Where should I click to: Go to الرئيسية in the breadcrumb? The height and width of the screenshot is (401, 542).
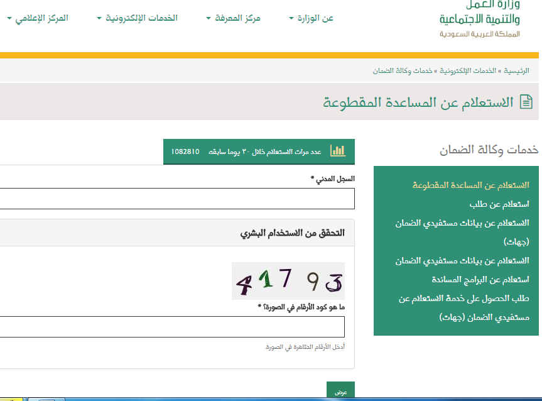(x=516, y=71)
